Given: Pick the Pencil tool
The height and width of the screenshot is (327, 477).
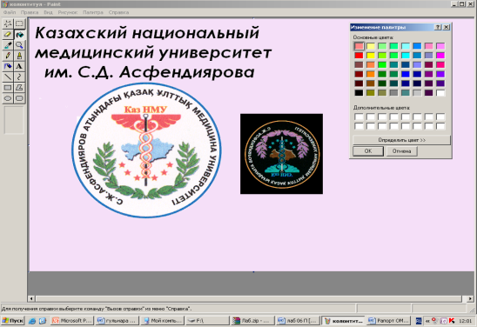Looking at the screenshot, I should (x=8, y=56).
